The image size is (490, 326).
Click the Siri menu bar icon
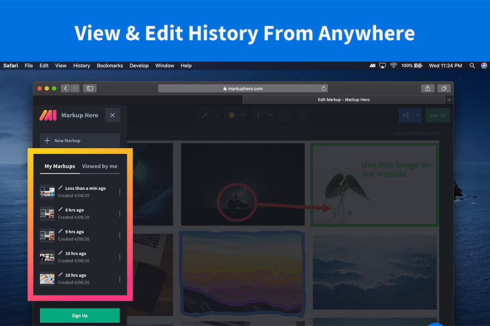484,66
